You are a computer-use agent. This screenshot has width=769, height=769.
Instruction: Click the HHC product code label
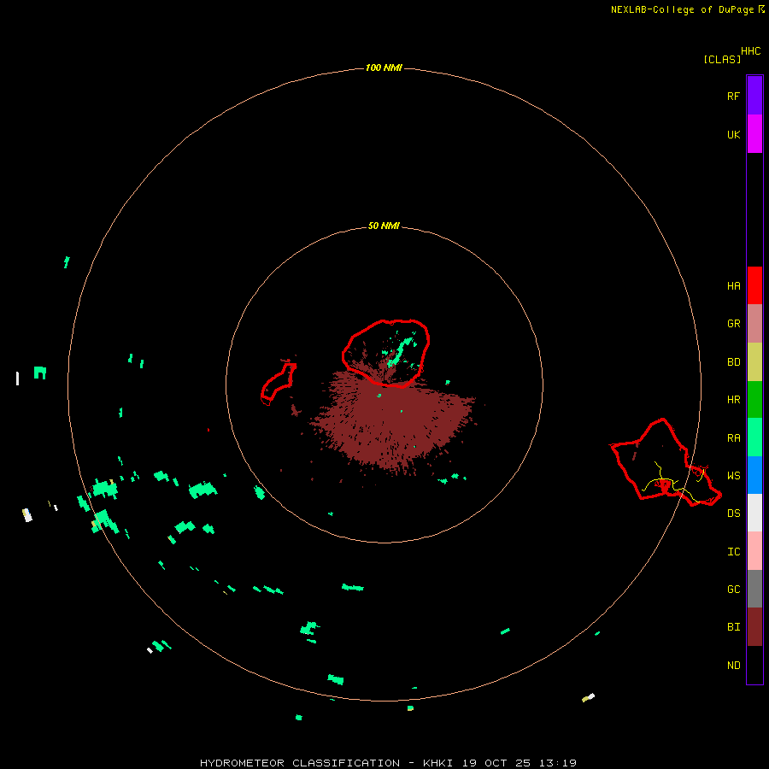pos(750,51)
